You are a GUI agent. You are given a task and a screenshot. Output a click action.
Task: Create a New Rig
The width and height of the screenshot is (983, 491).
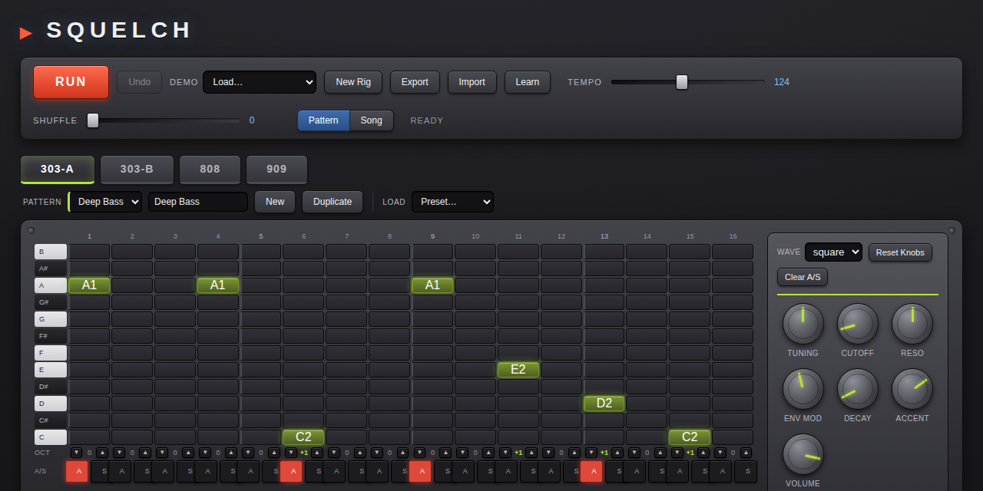click(353, 82)
